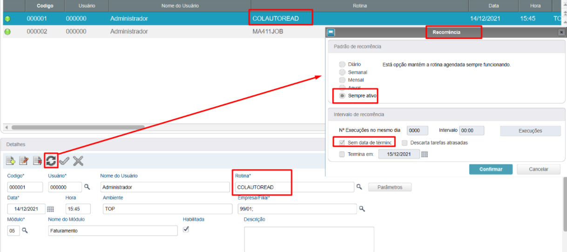Sort by the Codigo column header

pyautogui.click(x=45, y=6)
